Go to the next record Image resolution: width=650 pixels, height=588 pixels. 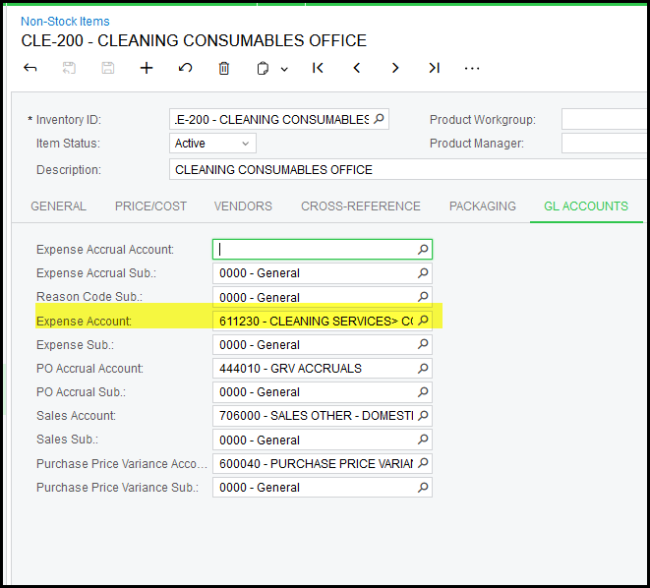click(395, 68)
